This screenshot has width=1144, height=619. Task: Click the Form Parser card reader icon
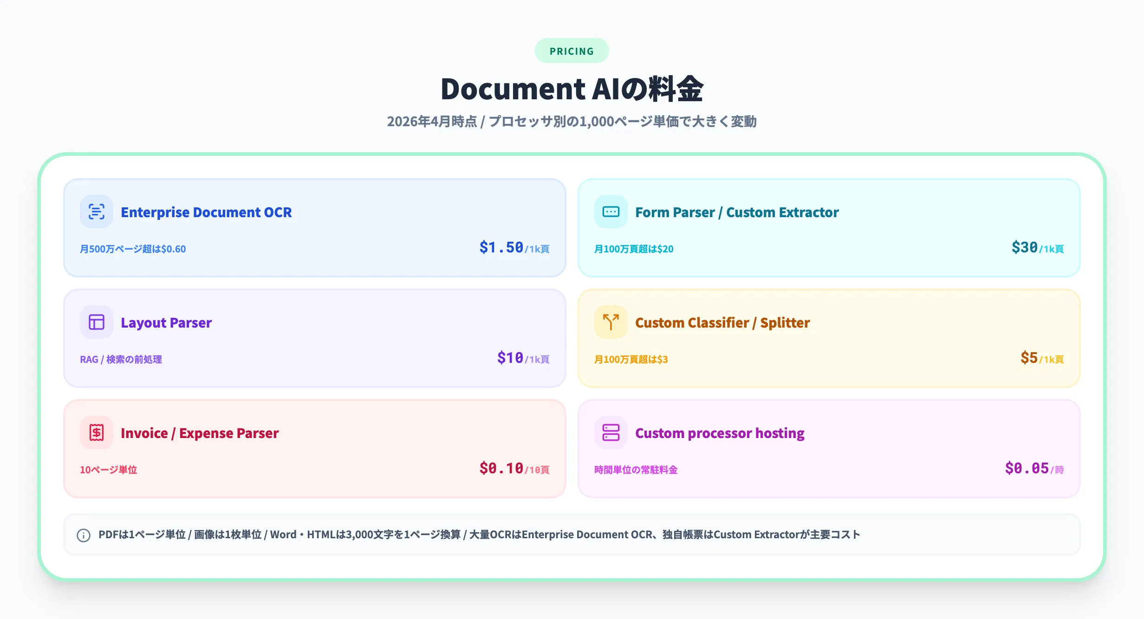(x=611, y=211)
